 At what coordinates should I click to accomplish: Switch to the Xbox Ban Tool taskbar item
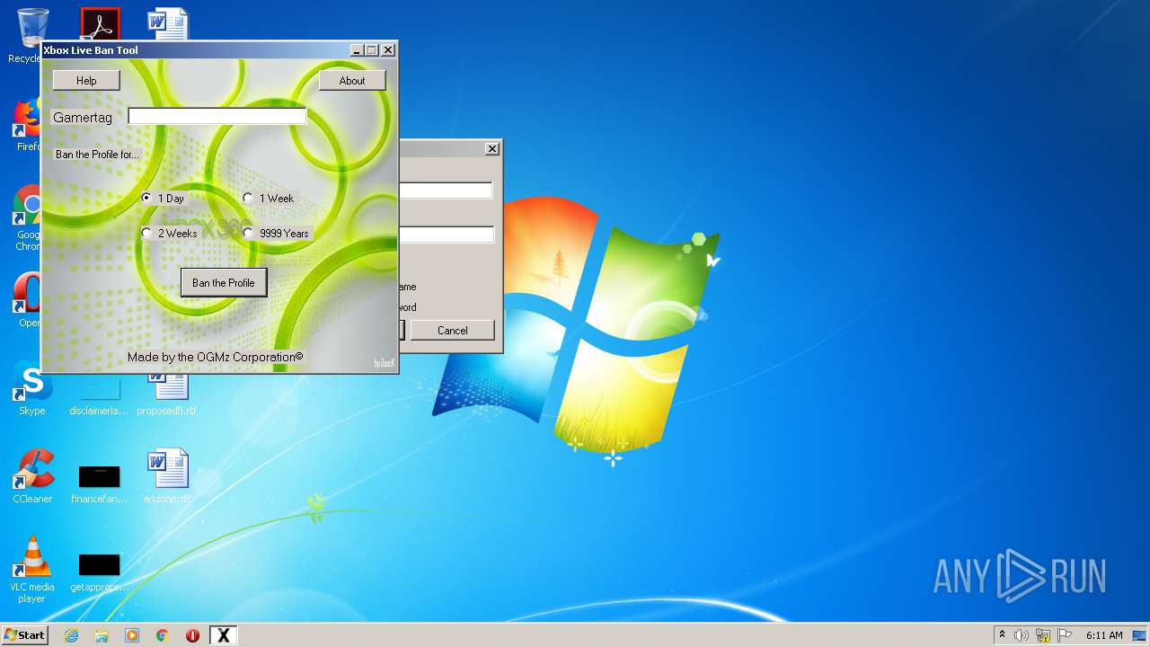click(x=224, y=635)
